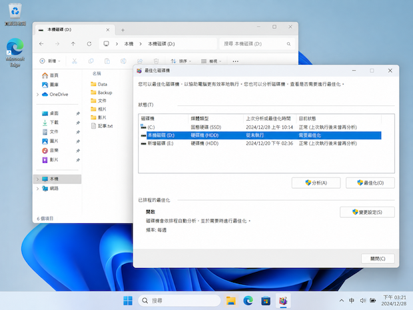Screen dimensions: 413x310
Task: Click the chevron before 本機 in address bar
Action: click(x=117, y=44)
